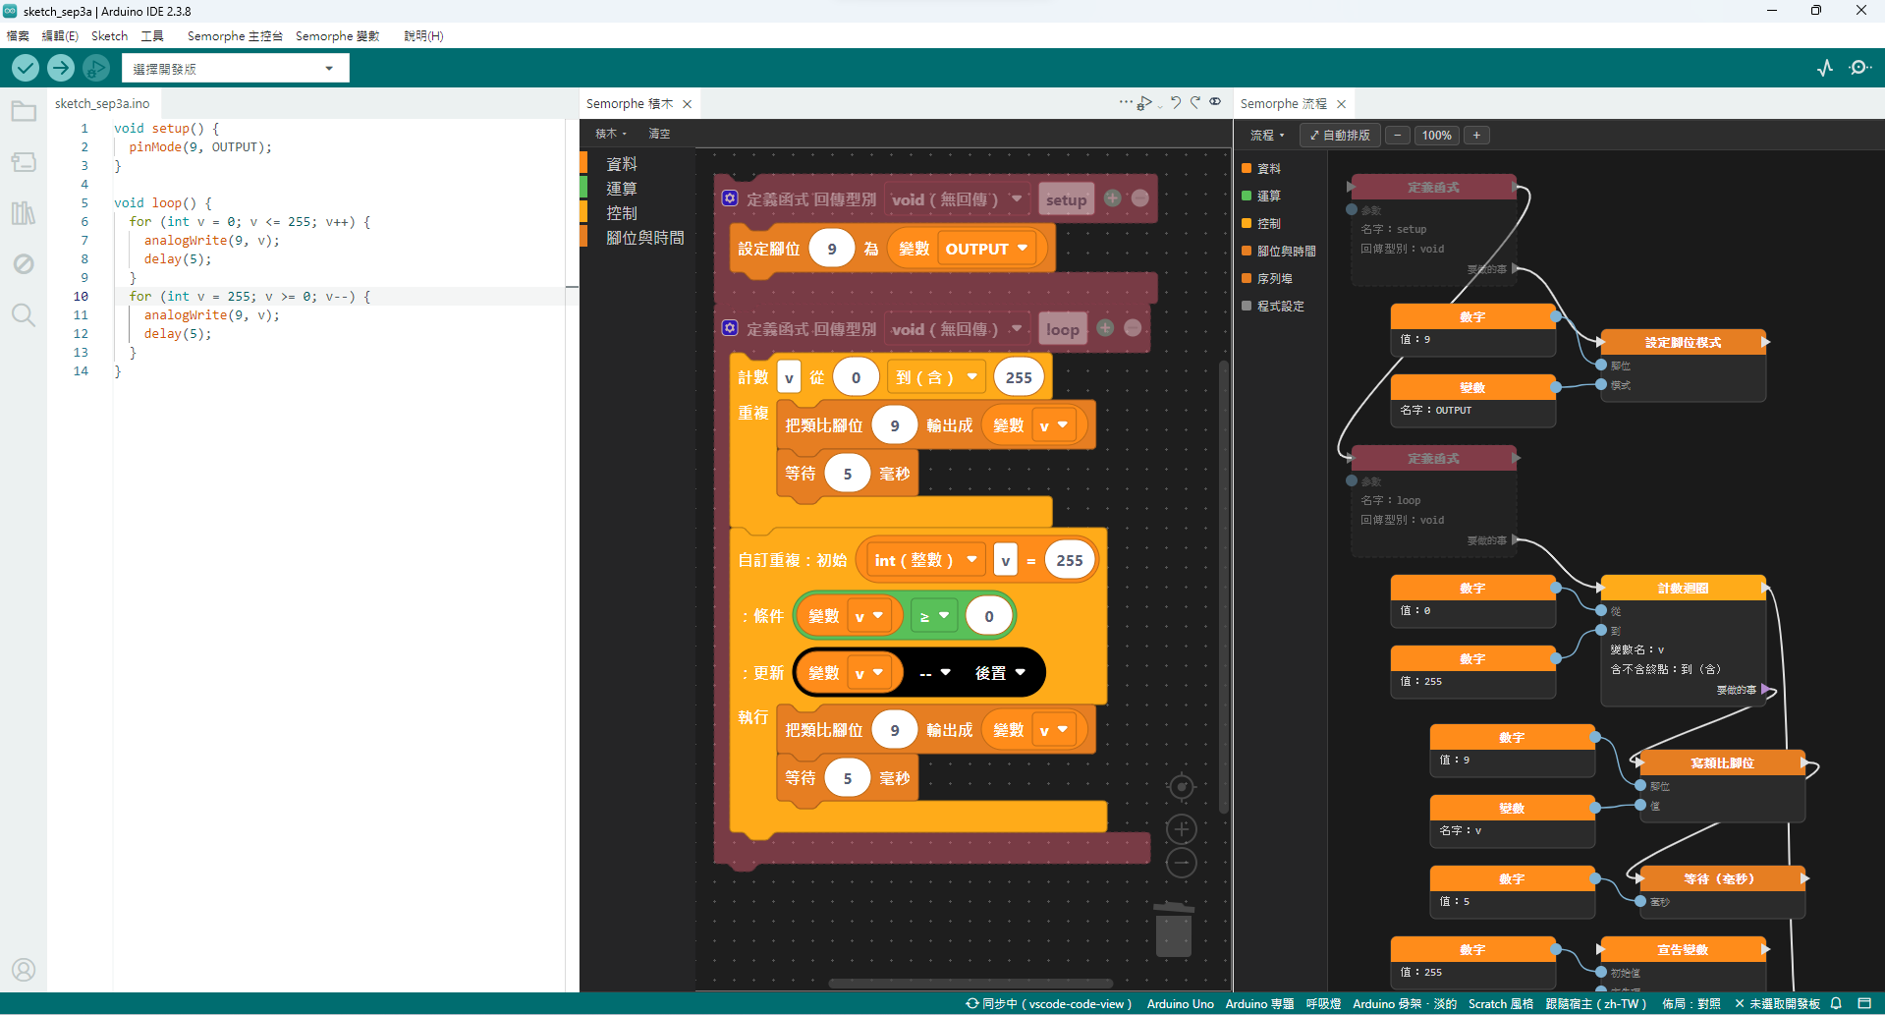Open the account profile icon
The image size is (1885, 1015).
click(24, 970)
